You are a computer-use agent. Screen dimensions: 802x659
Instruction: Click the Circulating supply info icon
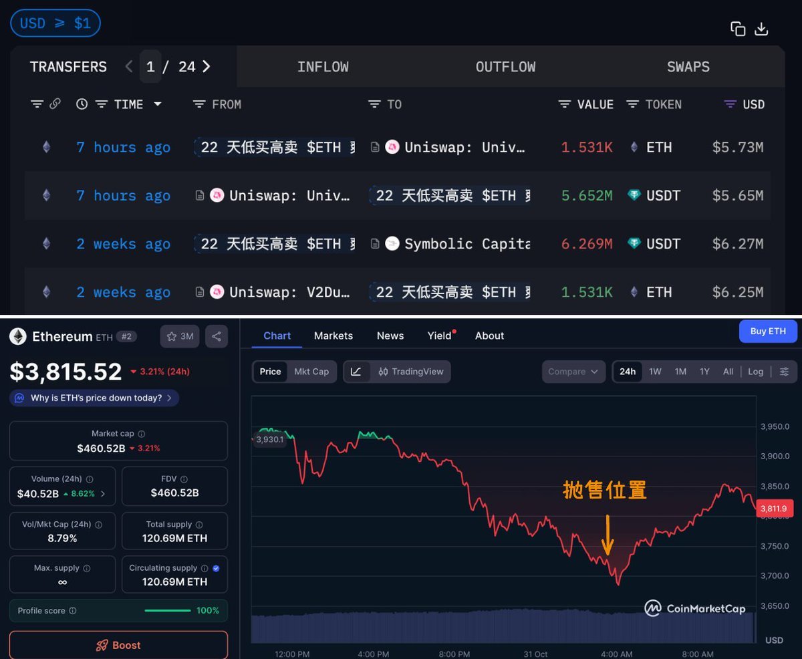pos(203,568)
